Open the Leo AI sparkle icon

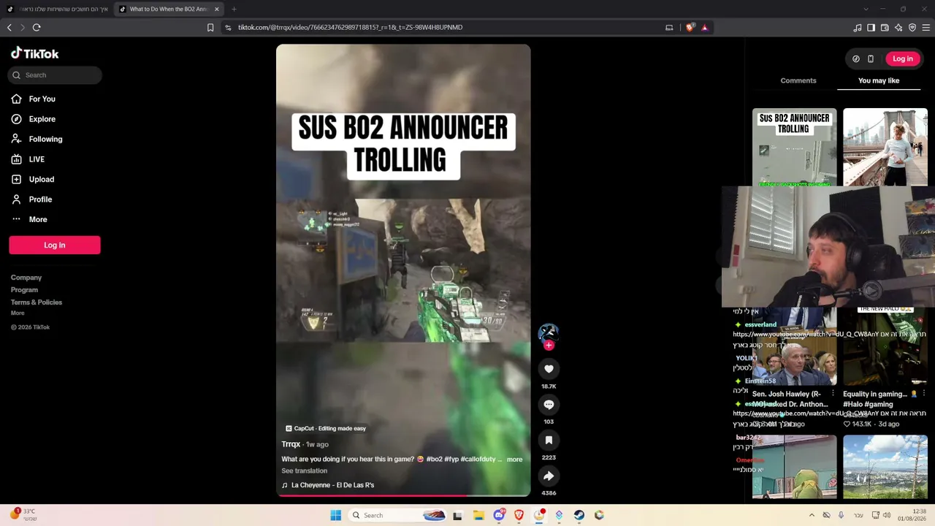coord(898,28)
